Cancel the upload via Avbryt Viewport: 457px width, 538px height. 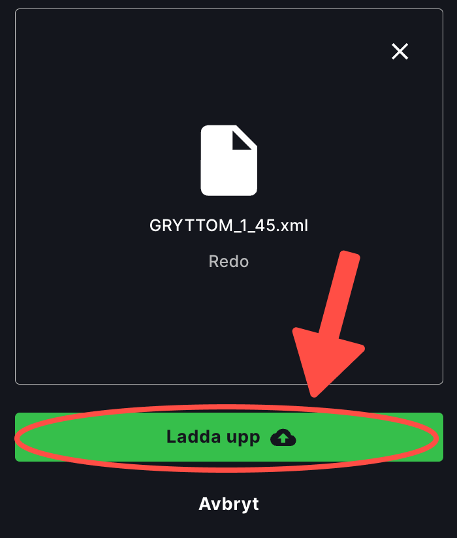[x=229, y=503]
